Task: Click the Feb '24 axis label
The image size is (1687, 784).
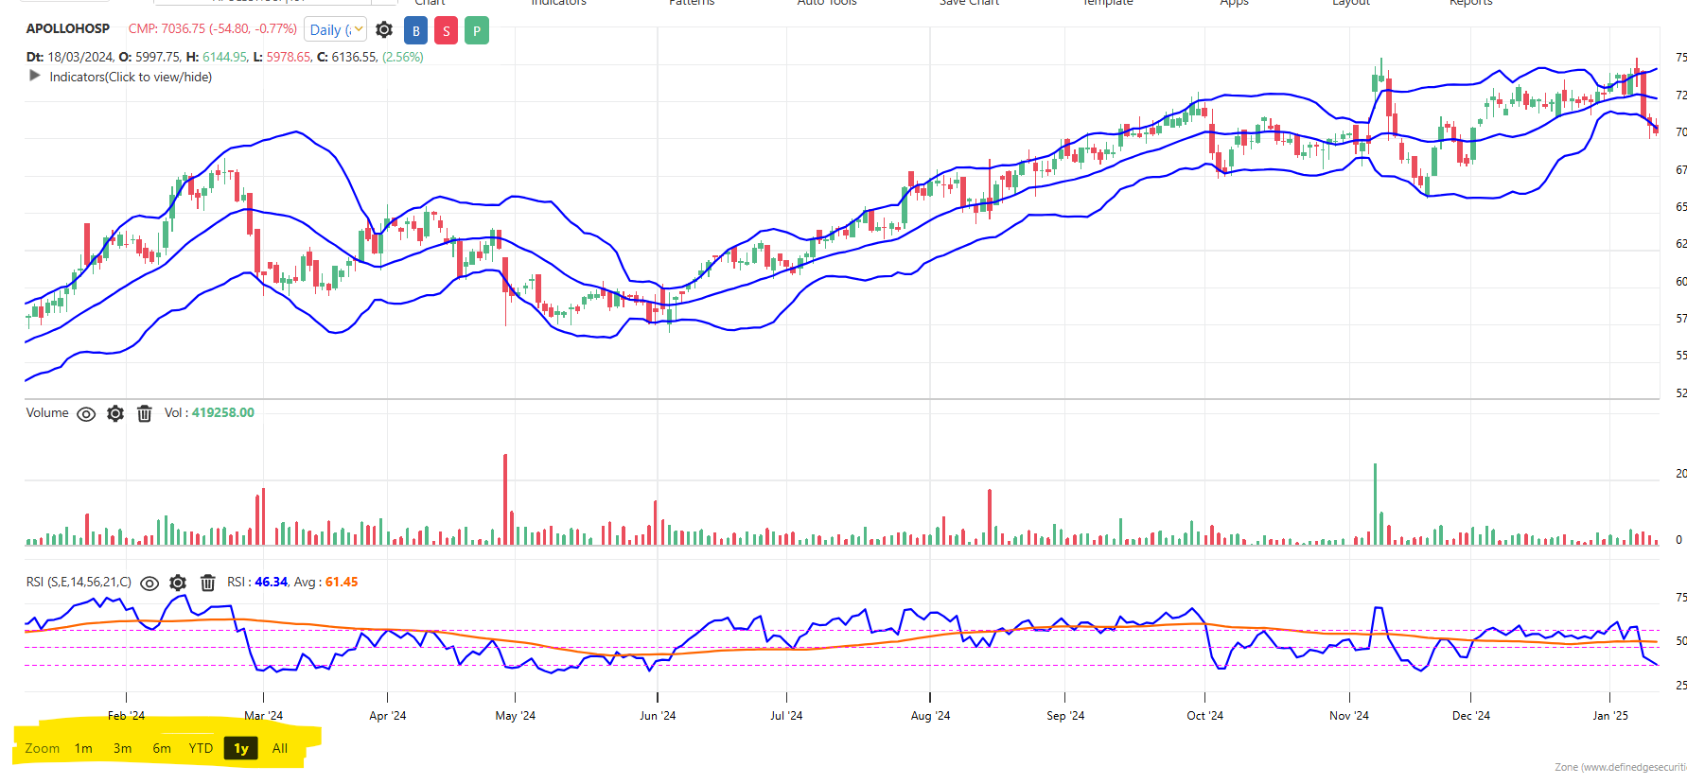Action: [x=126, y=716]
